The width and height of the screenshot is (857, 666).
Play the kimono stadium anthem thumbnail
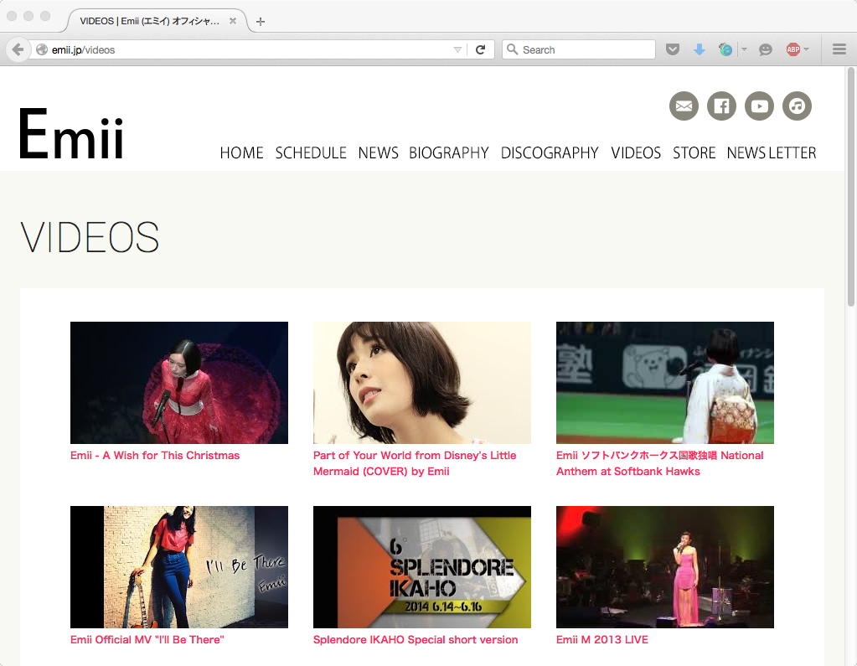(x=664, y=383)
